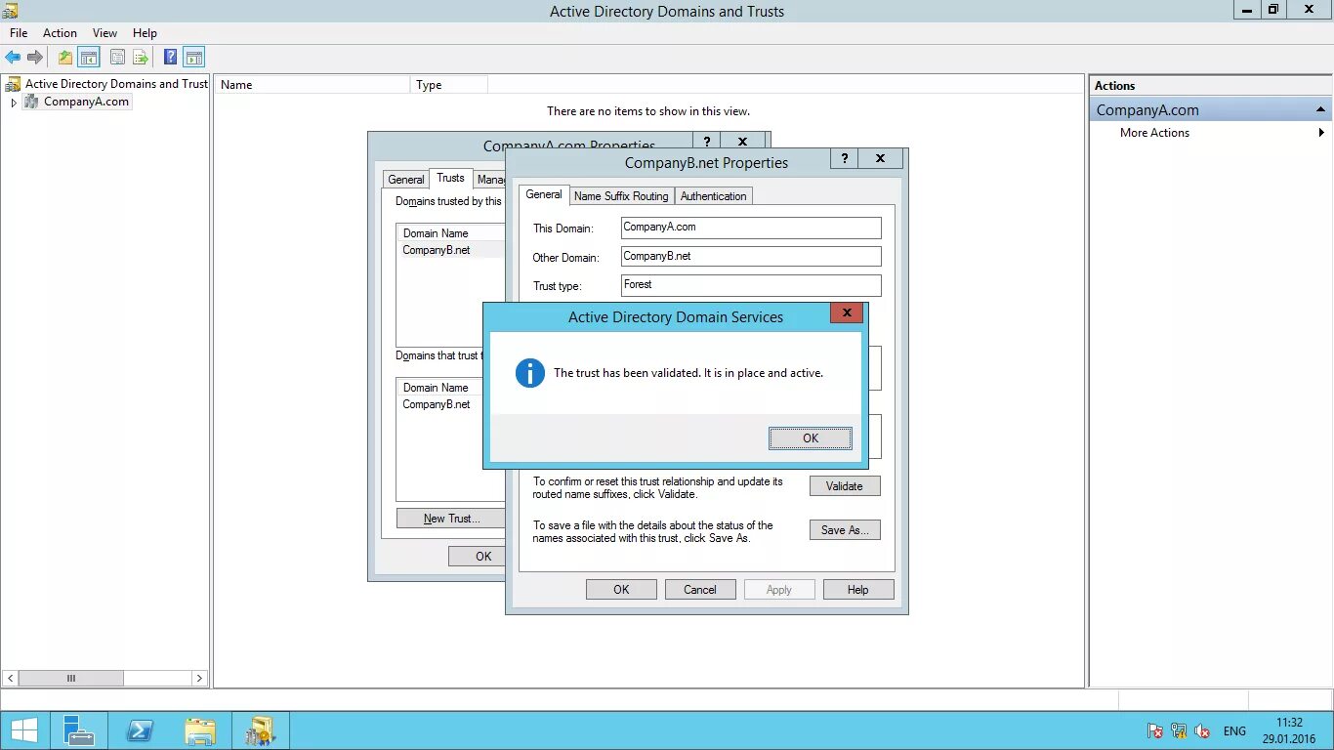1334x750 pixels.
Task: Open the File menu
Action: [19, 33]
